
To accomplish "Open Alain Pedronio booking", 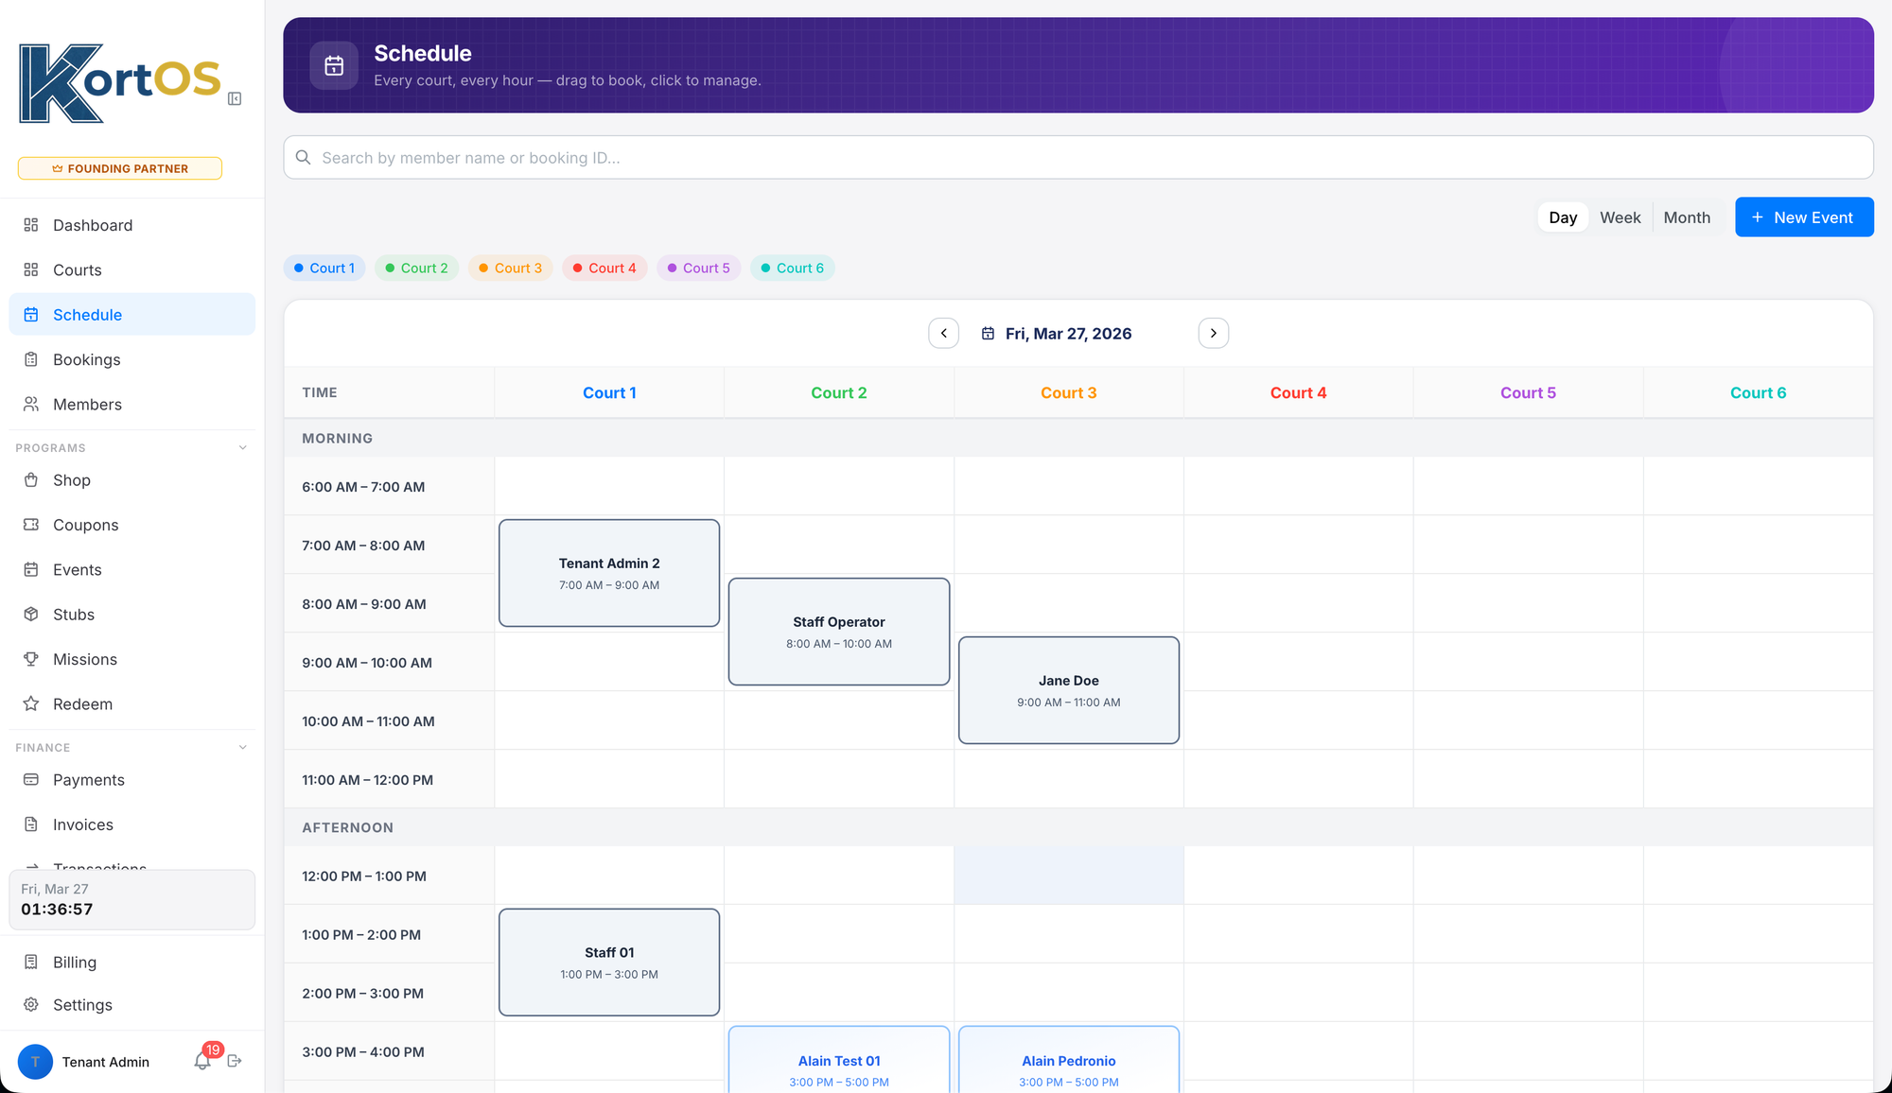I will [x=1069, y=1061].
